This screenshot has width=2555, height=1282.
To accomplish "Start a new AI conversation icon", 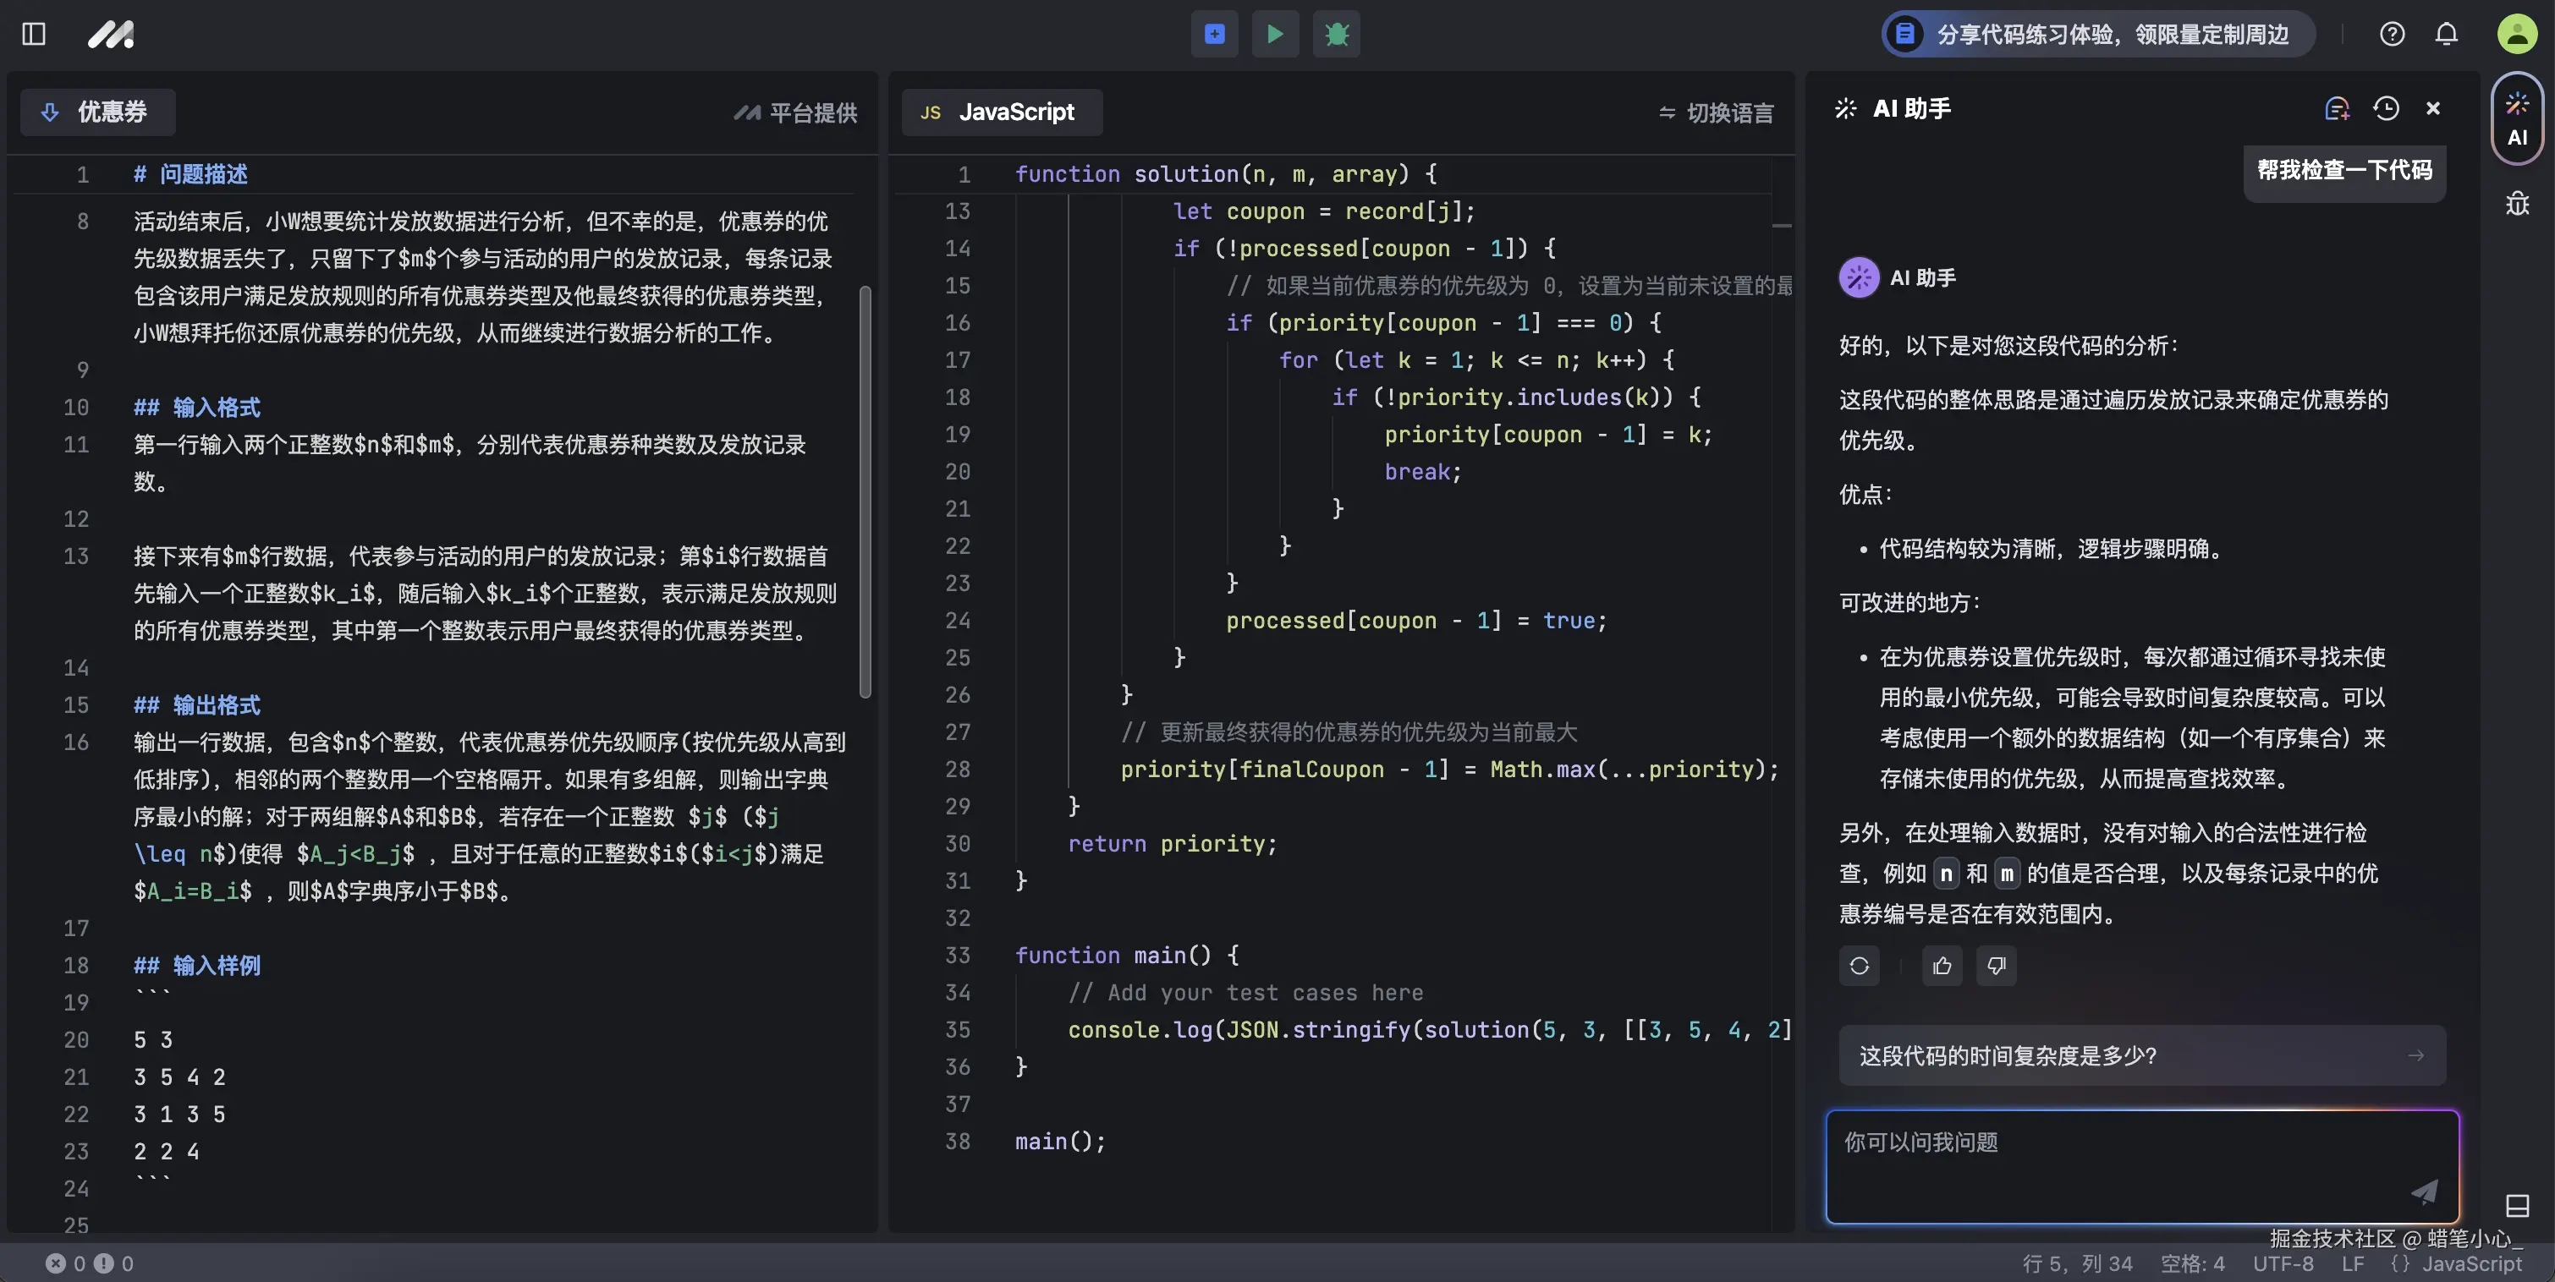I will pos(2337,108).
